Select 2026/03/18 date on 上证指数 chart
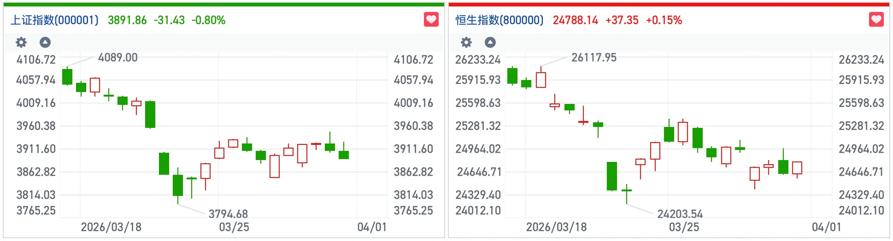The image size is (893, 241). (111, 227)
